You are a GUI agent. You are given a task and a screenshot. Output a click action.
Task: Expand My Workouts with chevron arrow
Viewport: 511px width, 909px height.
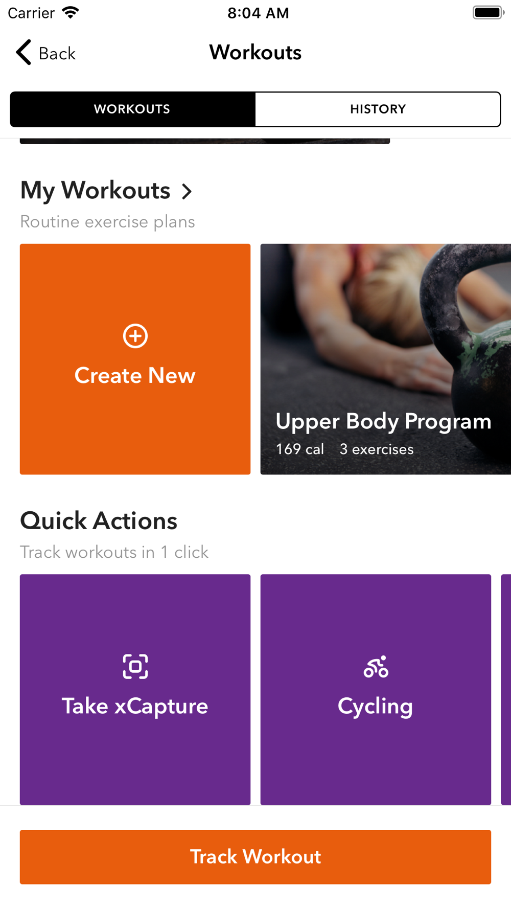(187, 191)
